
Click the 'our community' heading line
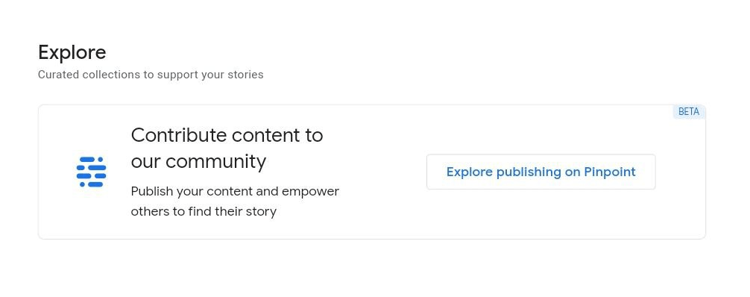[198, 161]
